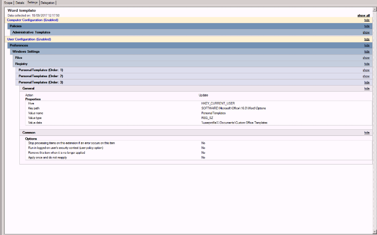Image resolution: width=377 pixels, height=235 pixels.
Task: Hide the General section
Action: click(367, 88)
